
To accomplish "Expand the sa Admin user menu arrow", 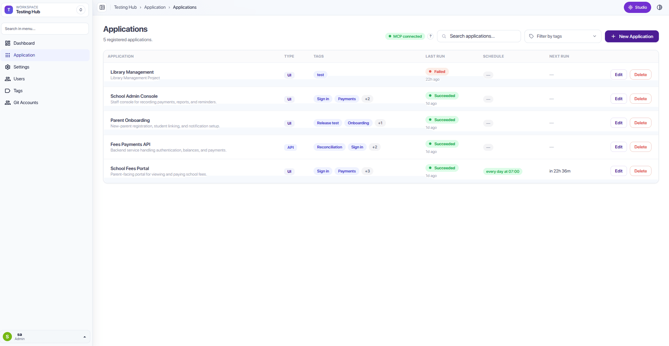I will 85,337.
